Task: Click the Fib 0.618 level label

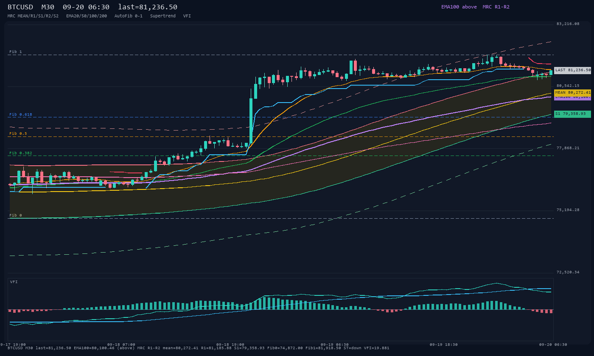Action: click(21, 114)
